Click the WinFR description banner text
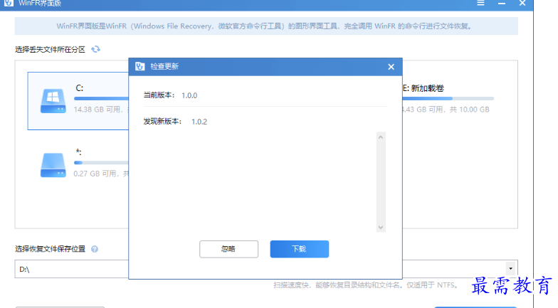 tap(263, 26)
